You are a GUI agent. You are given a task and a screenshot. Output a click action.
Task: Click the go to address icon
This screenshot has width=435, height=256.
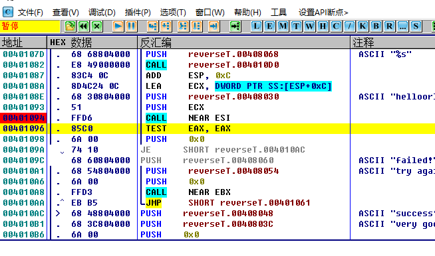pos(235,27)
